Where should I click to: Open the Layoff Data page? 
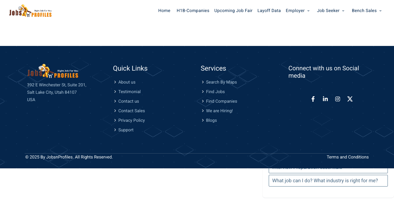(269, 11)
